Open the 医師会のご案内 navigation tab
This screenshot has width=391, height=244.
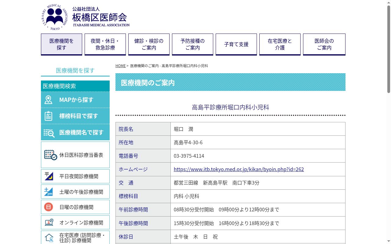324,44
